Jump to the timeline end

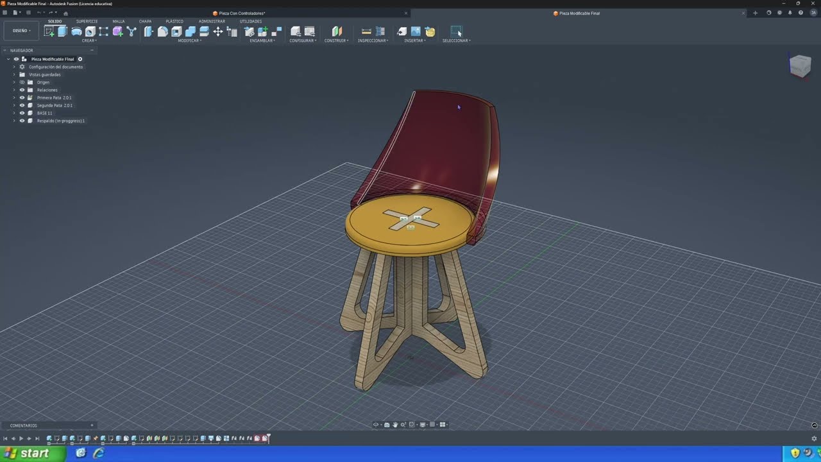pos(37,439)
